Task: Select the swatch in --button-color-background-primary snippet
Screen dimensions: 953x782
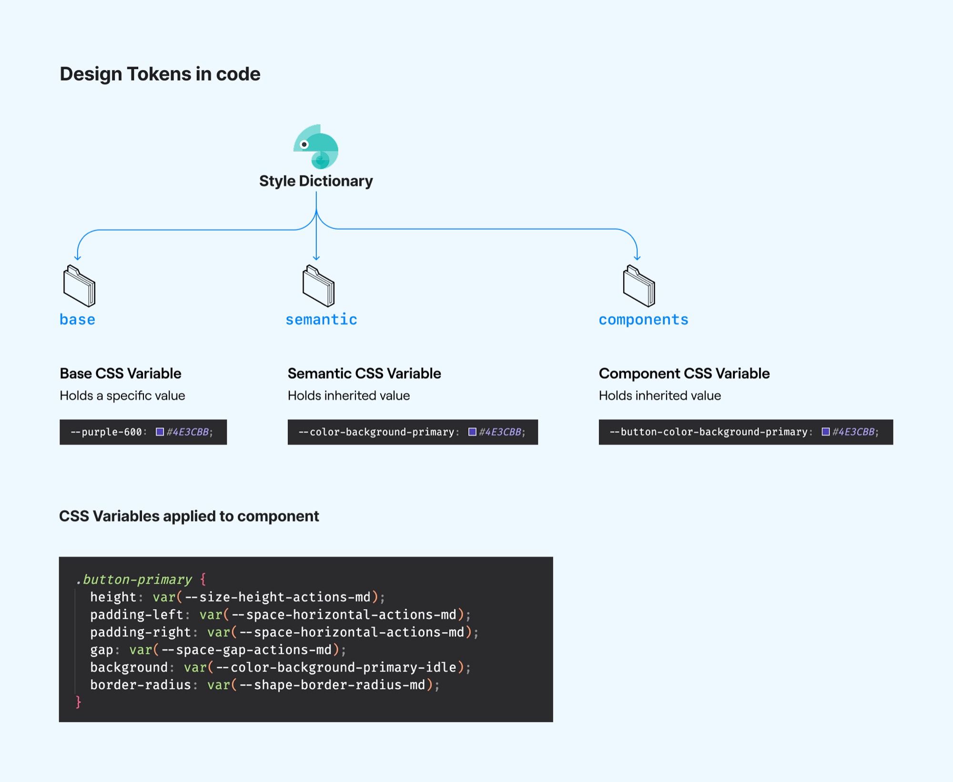Action: pyautogui.click(x=826, y=432)
